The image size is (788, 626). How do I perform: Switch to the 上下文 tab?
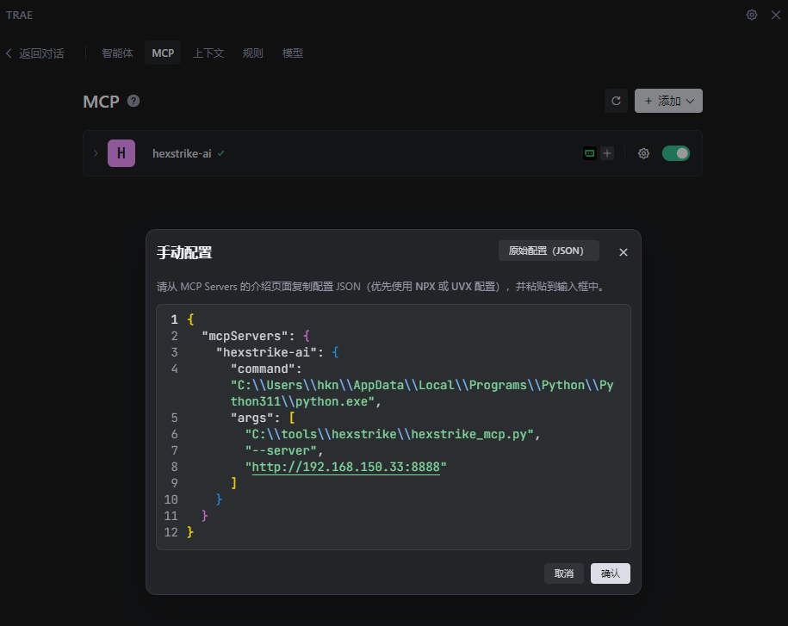point(208,53)
